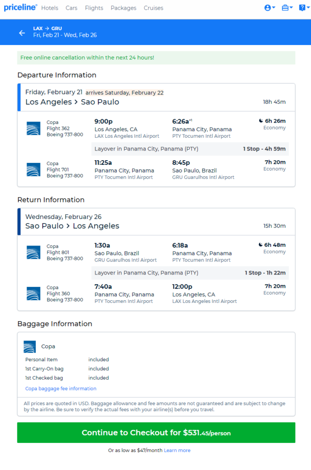311x470 pixels.
Task: Open the Cruises navigation item
Action: coord(153,8)
